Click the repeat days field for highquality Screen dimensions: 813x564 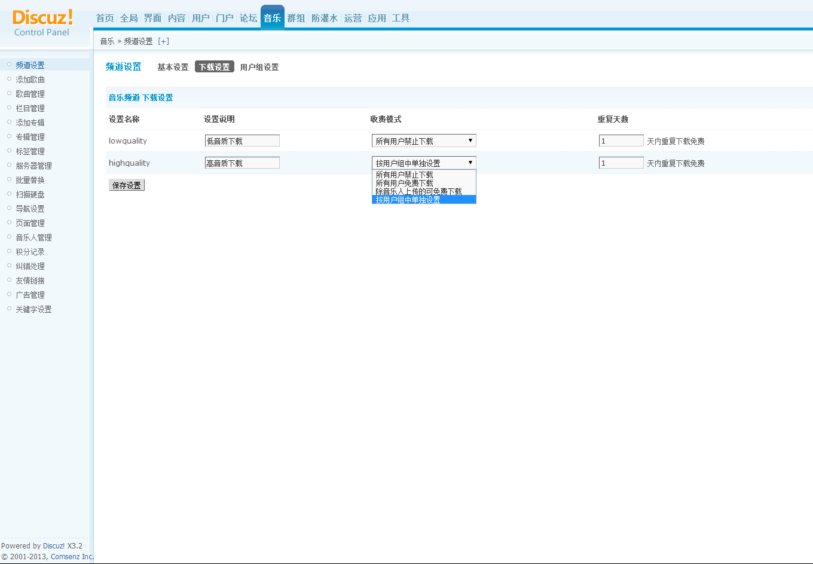click(621, 162)
